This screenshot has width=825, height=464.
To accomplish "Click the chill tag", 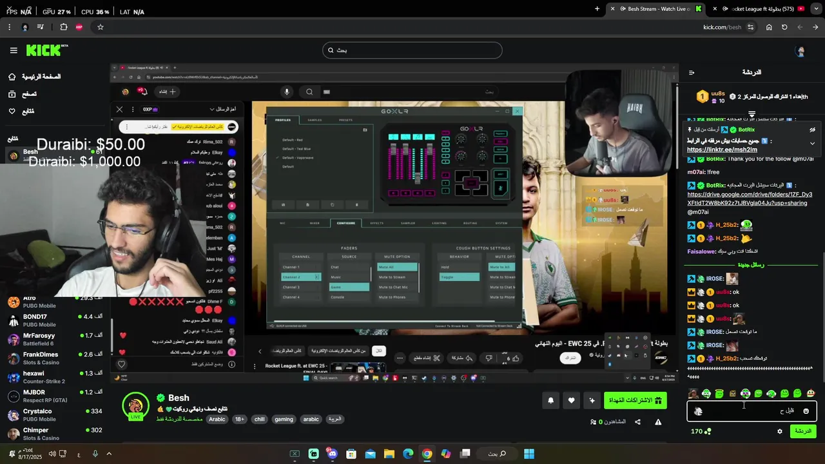I will tap(259, 419).
